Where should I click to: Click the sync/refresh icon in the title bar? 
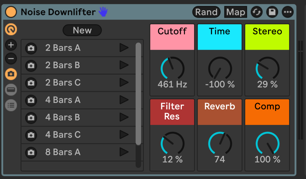coord(256,12)
